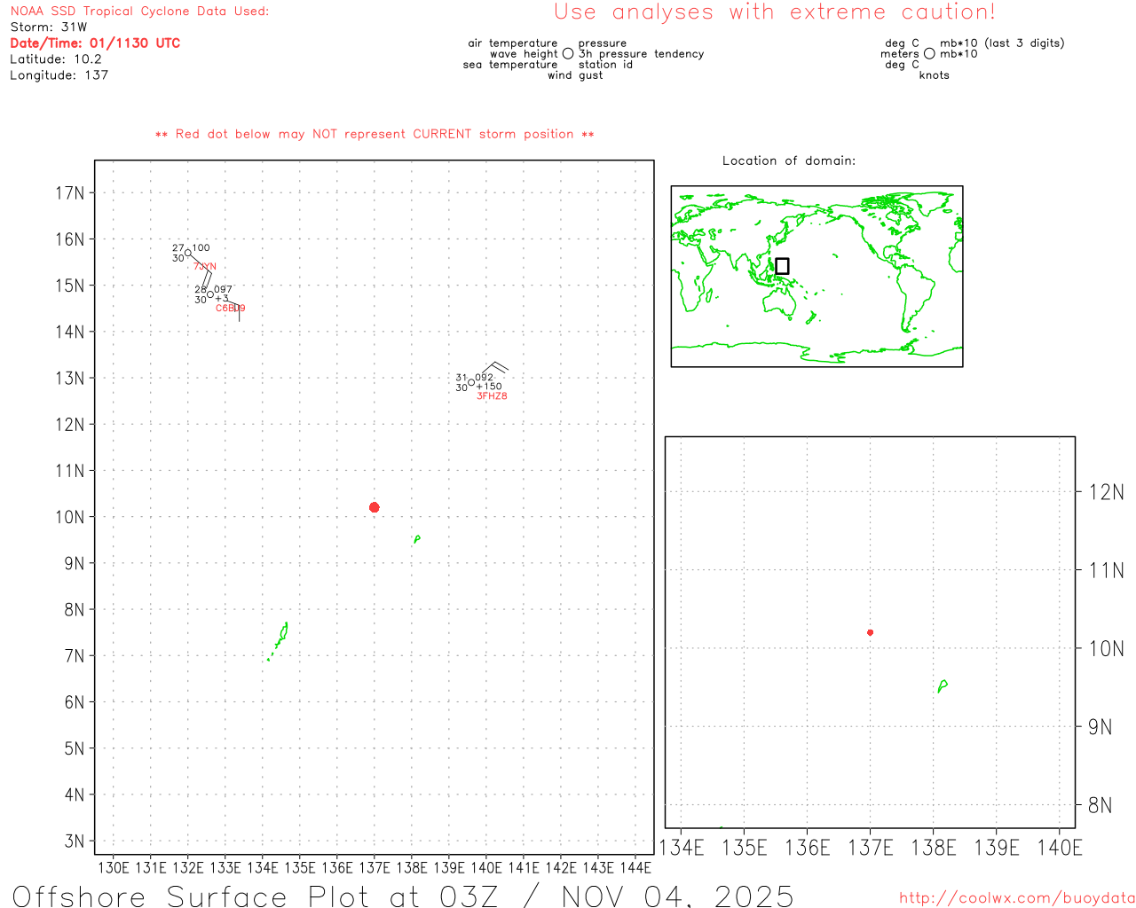Click the world map location thumbnail
This screenshot has height=908, width=1136.
tap(816, 276)
